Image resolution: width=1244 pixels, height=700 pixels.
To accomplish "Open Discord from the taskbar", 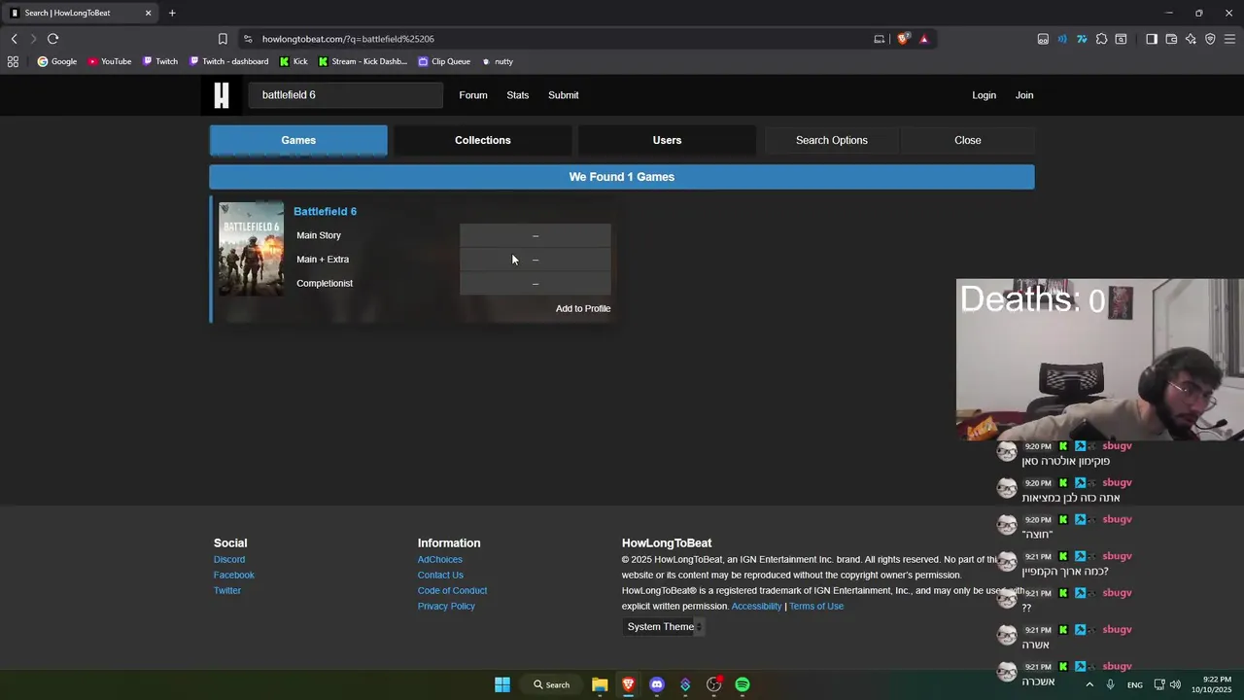I will click(x=657, y=684).
